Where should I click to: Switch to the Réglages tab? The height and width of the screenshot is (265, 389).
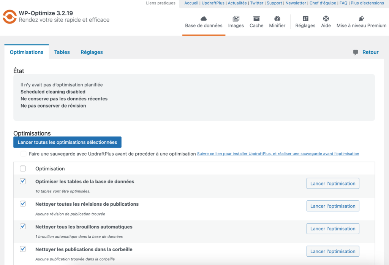tap(91, 52)
